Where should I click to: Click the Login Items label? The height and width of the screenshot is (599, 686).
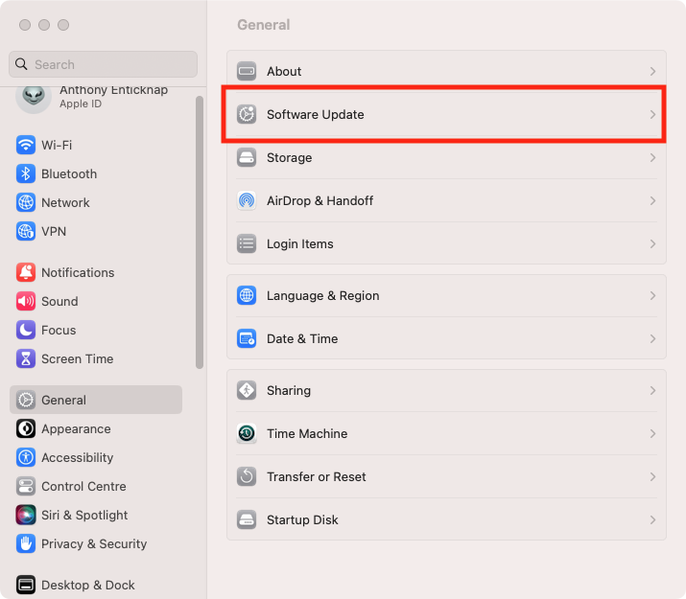300,243
